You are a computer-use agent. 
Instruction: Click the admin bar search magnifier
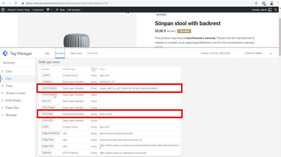tap(276, 10)
